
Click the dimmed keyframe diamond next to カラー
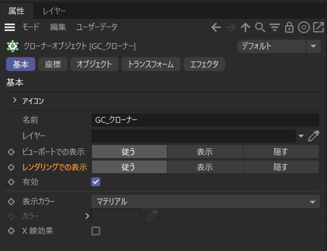pyautogui.click(x=11, y=216)
